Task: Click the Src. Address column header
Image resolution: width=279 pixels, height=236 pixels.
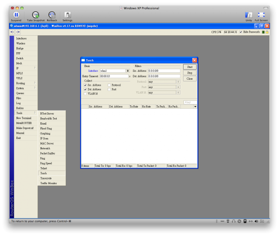Action: [98, 107]
